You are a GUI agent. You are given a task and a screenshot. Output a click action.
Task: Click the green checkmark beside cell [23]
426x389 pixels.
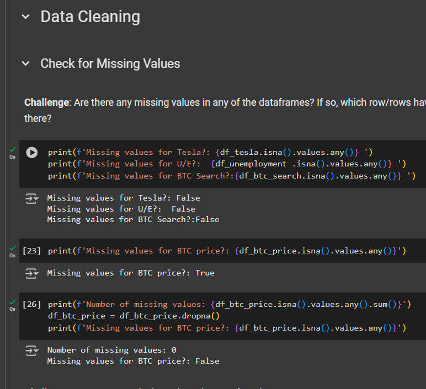[x=13, y=248]
